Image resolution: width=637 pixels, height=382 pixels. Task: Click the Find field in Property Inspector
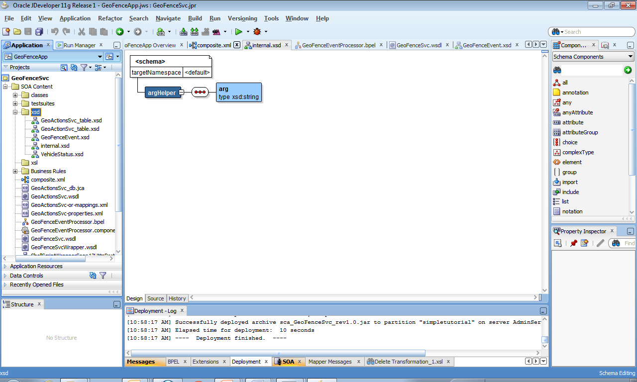click(630, 243)
